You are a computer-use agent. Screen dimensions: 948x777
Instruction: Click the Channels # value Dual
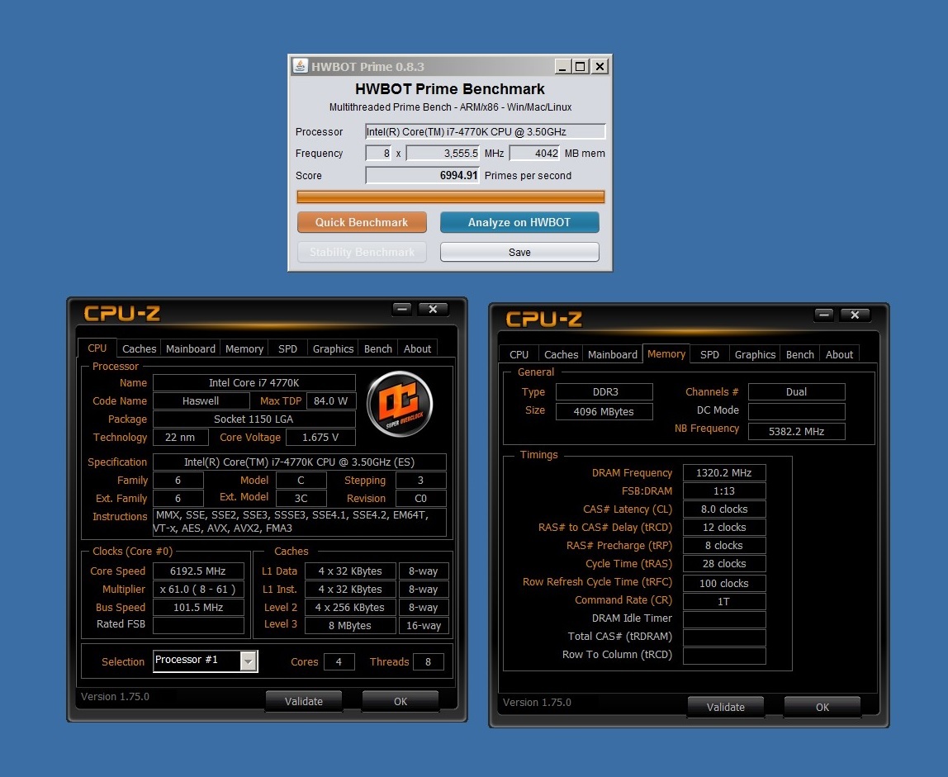(796, 392)
